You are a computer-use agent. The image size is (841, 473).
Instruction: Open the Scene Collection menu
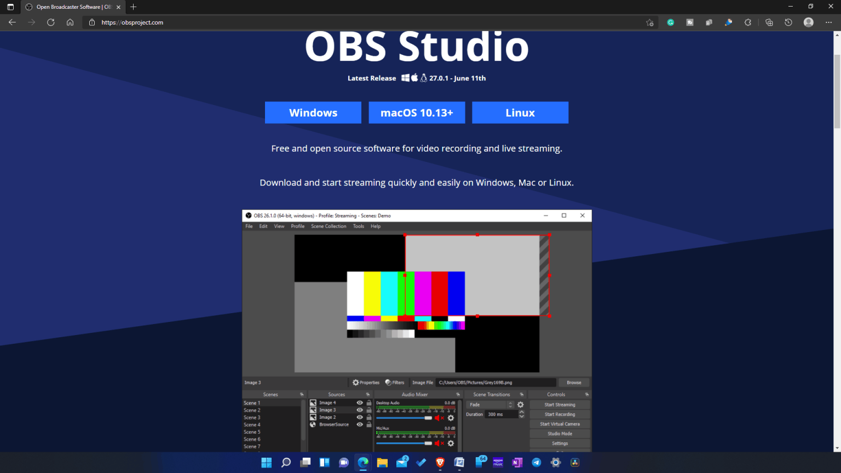[x=329, y=226]
